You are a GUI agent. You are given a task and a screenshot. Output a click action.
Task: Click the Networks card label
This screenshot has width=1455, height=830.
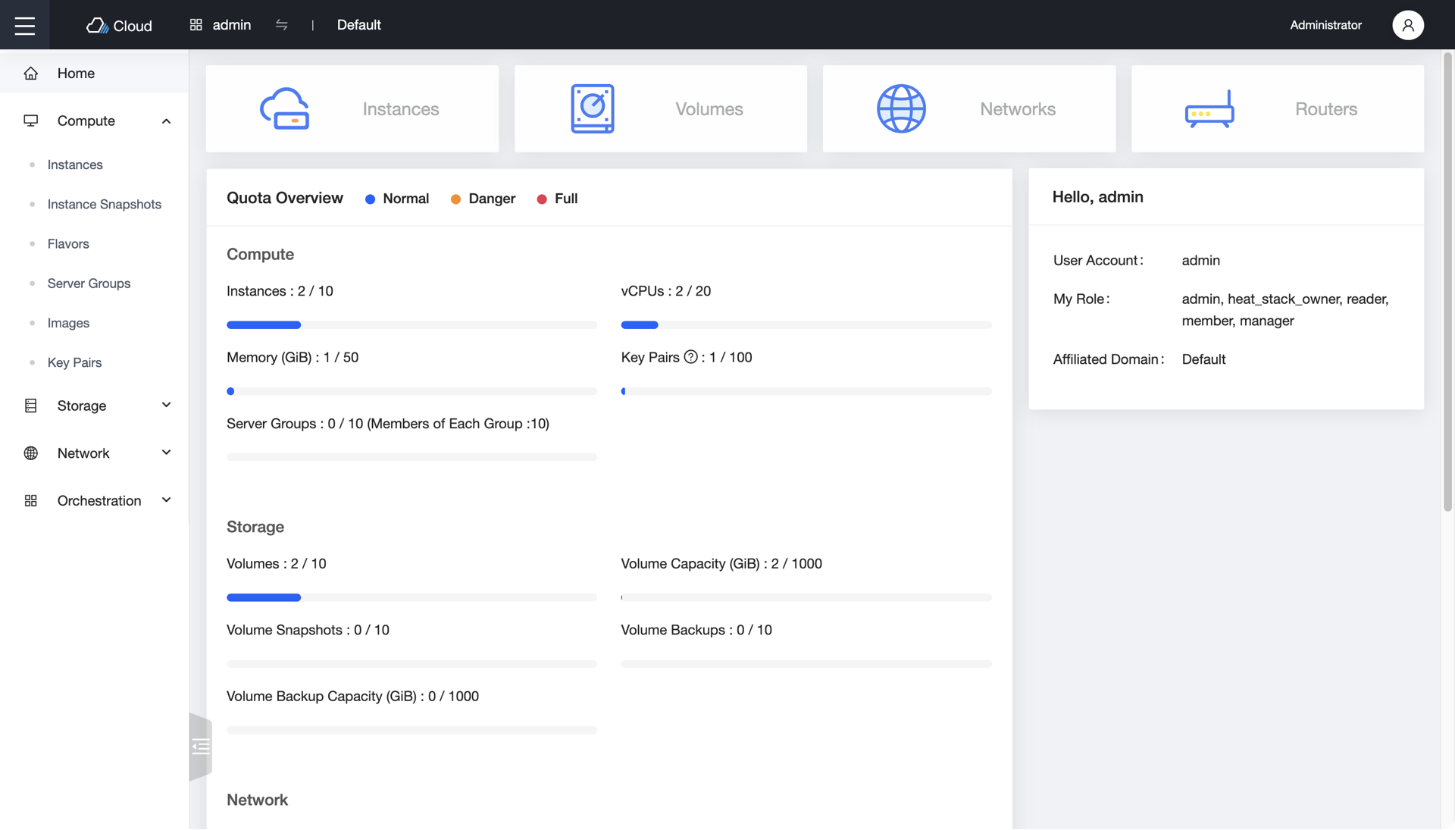click(x=1018, y=109)
